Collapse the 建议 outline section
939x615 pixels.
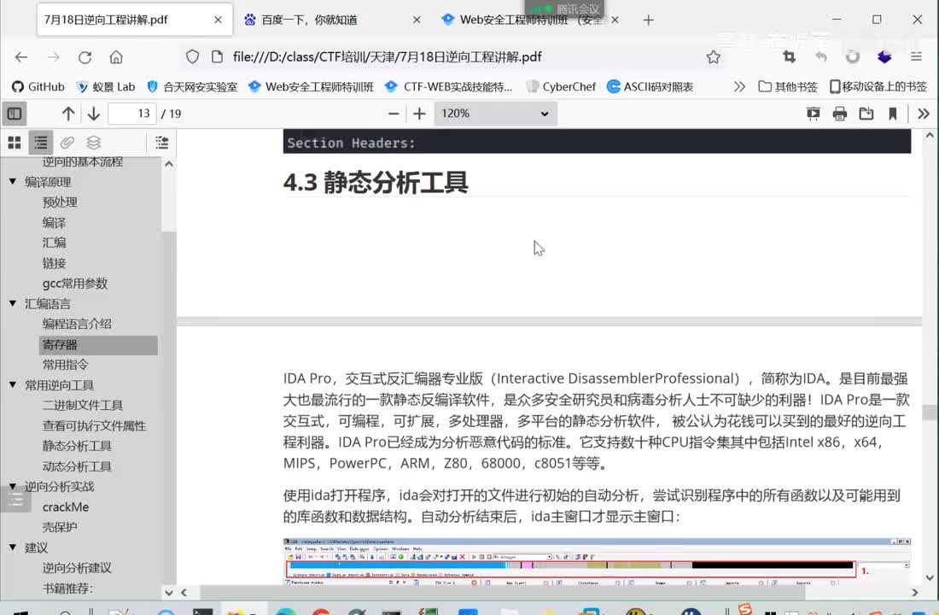(x=13, y=547)
